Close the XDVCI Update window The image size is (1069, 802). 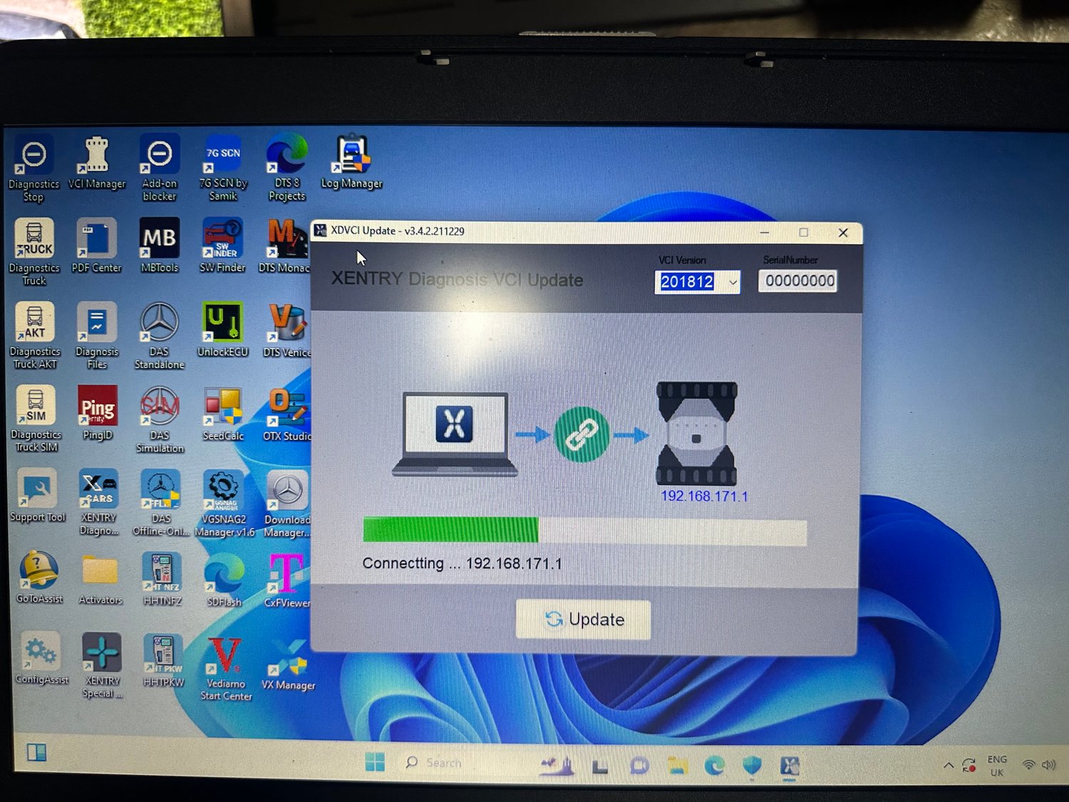tap(843, 232)
